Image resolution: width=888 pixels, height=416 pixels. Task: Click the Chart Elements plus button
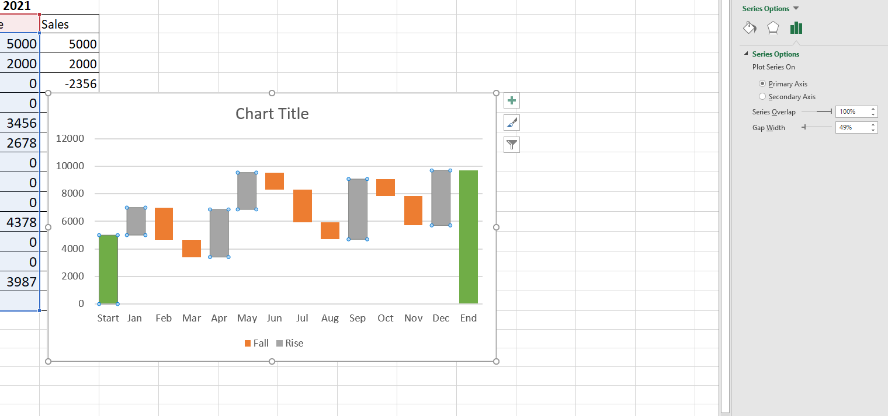(x=512, y=101)
